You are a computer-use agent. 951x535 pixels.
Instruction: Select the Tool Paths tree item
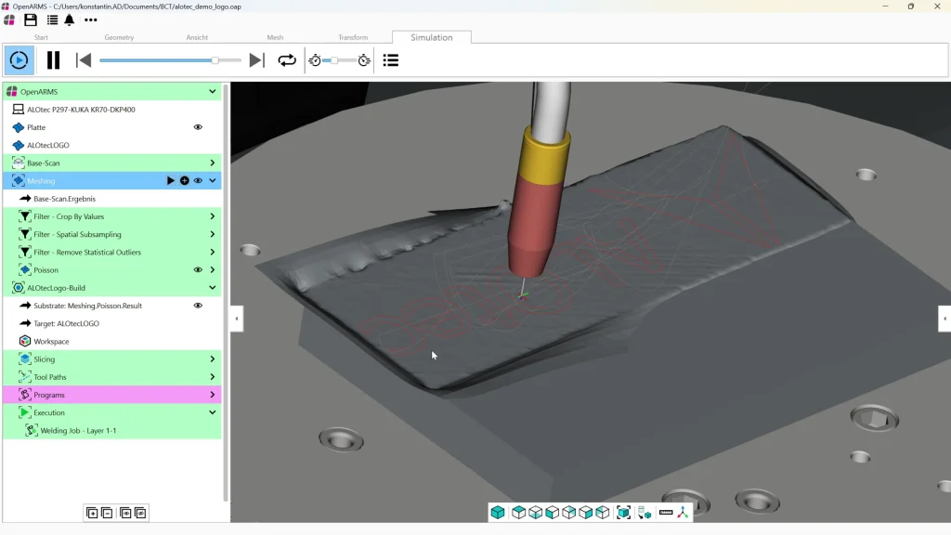click(112, 377)
